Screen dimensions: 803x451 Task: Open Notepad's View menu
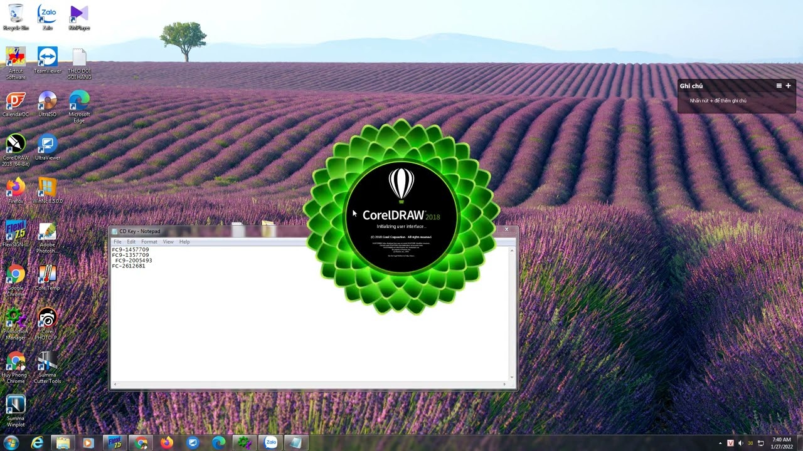168,242
